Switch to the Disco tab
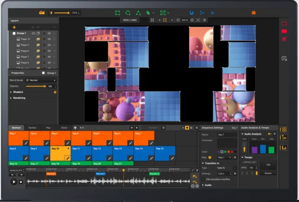This screenshot has height=202, width=299. 64,128
